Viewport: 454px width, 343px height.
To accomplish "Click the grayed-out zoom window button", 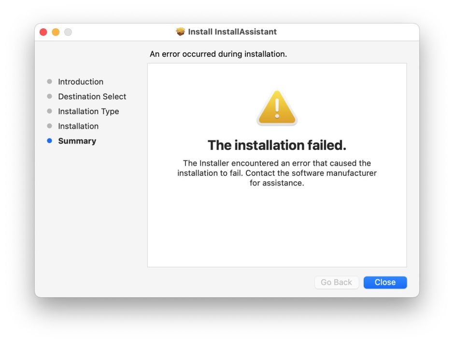I will click(68, 32).
